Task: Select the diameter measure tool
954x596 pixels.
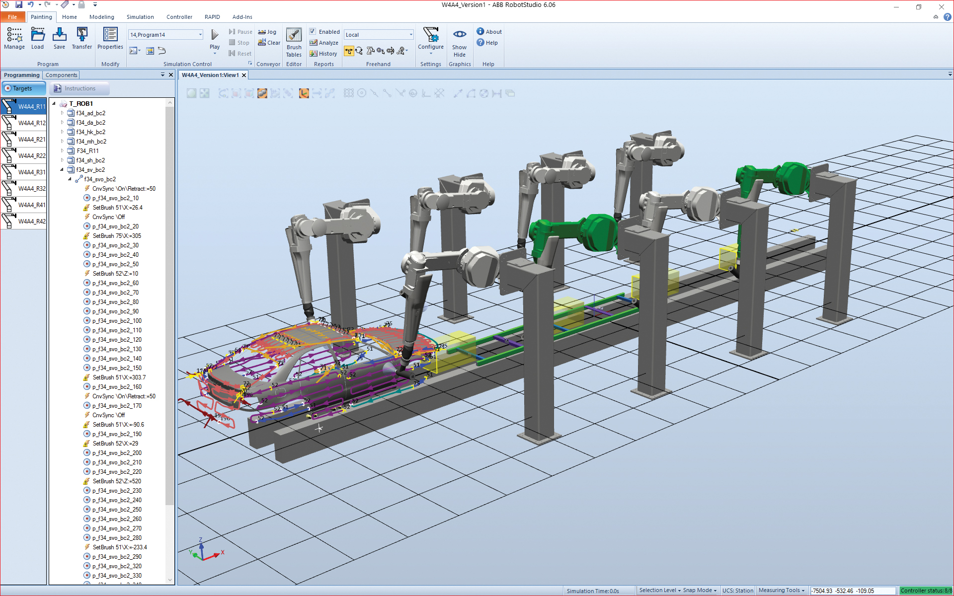Action: pyautogui.click(x=484, y=93)
